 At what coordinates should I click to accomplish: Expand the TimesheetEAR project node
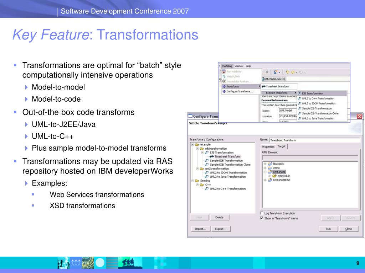click(x=265, y=180)
